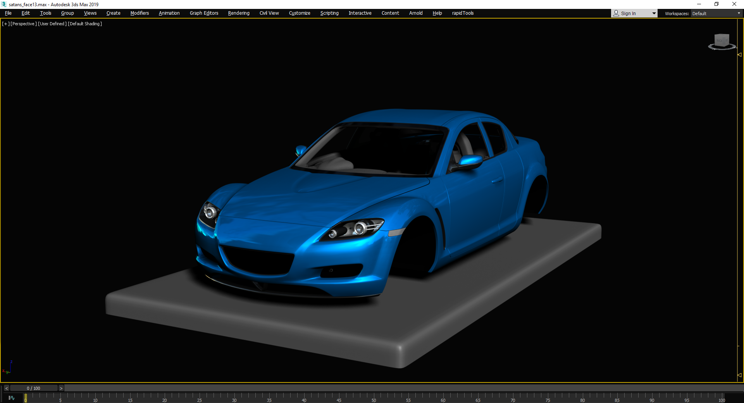744x403 pixels.
Task: Expand the Sign In dropdown arrow
Action: pos(654,14)
